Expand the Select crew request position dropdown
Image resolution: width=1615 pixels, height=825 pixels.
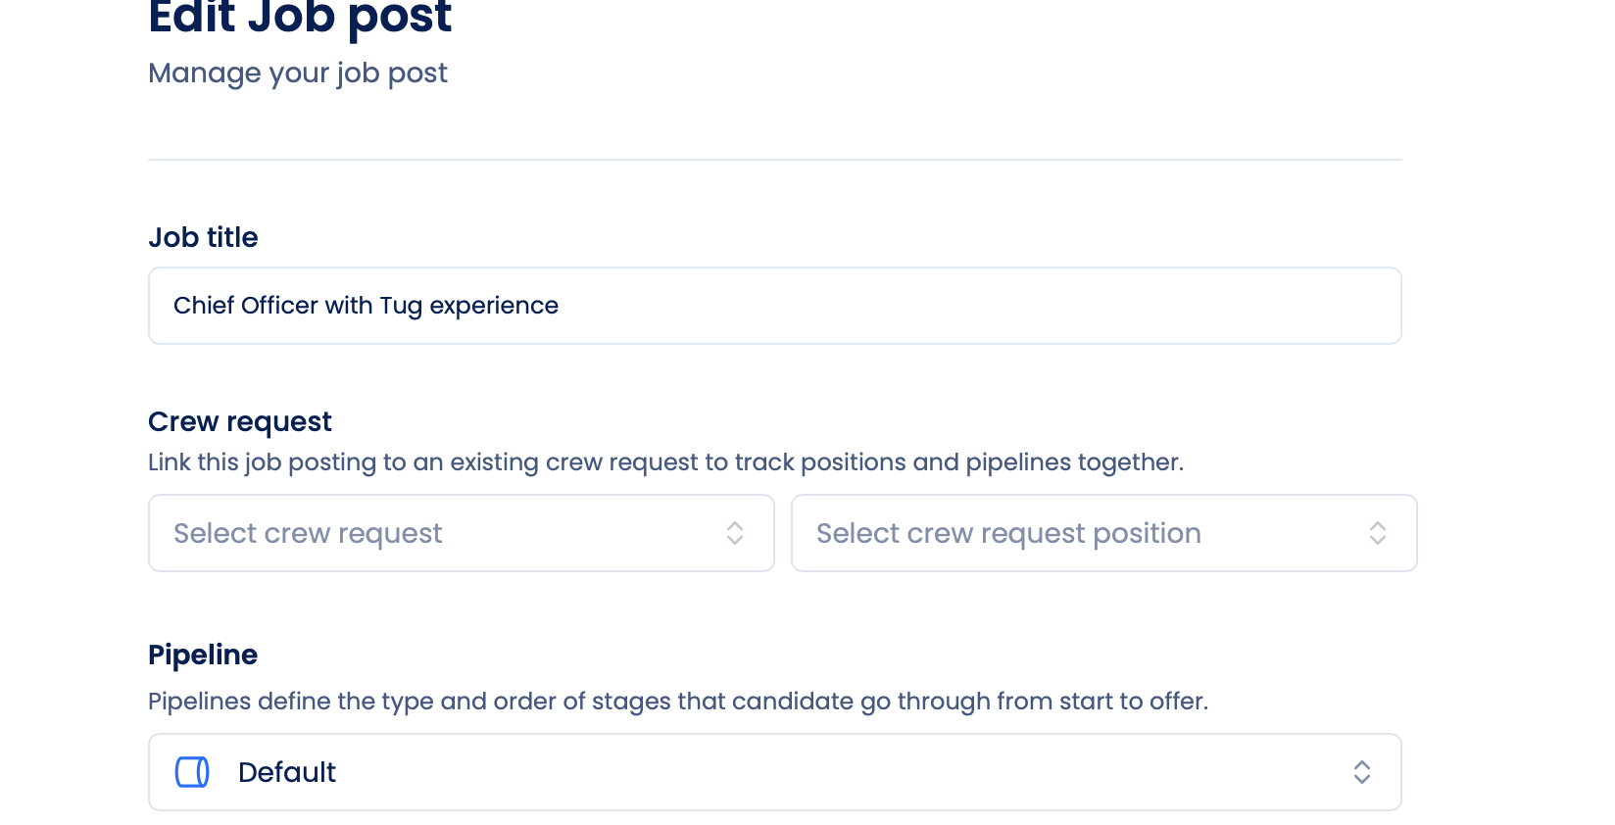click(1103, 533)
